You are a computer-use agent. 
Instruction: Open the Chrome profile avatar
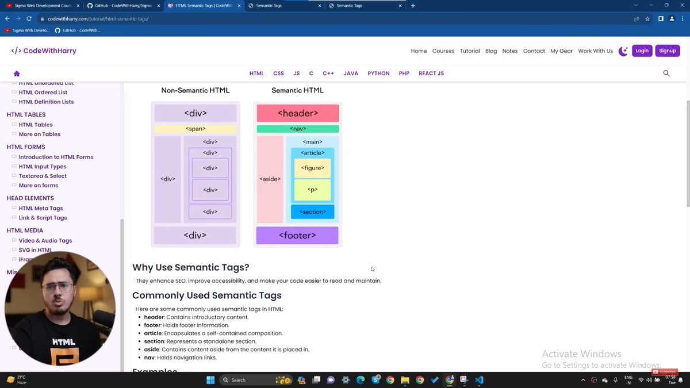point(672,18)
